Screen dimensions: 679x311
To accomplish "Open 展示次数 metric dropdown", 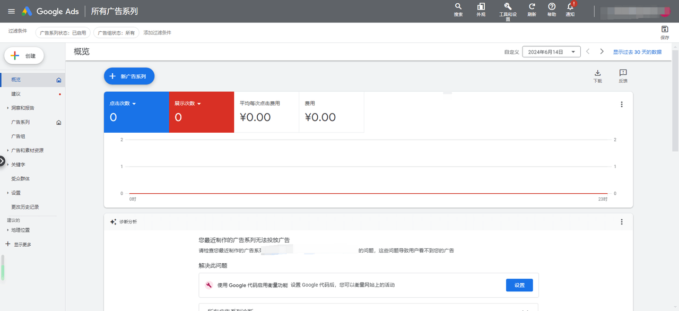I will [x=188, y=103].
